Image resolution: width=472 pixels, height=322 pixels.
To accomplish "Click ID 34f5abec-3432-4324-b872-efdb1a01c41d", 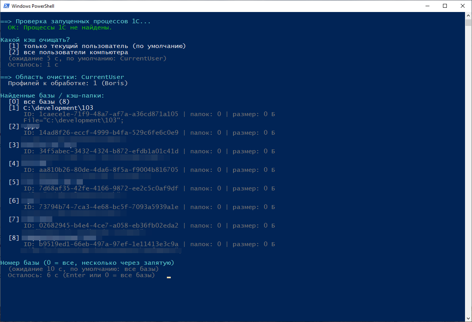I will click(101, 151).
